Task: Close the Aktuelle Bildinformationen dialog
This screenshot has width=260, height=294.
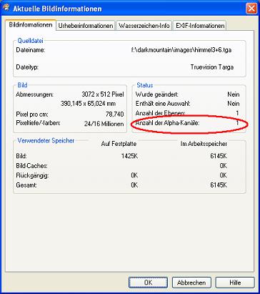Action: (251, 9)
